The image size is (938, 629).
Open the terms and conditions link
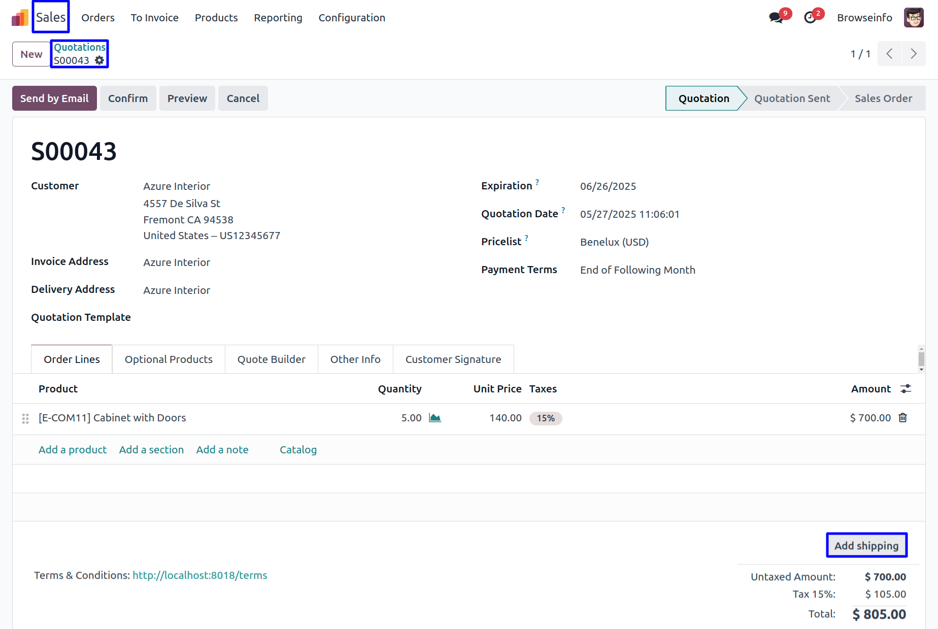click(x=200, y=575)
